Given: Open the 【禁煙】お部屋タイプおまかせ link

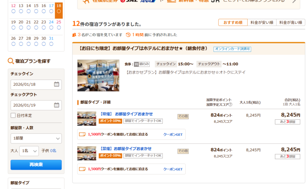Looking at the screenshot, I should 125,148.
